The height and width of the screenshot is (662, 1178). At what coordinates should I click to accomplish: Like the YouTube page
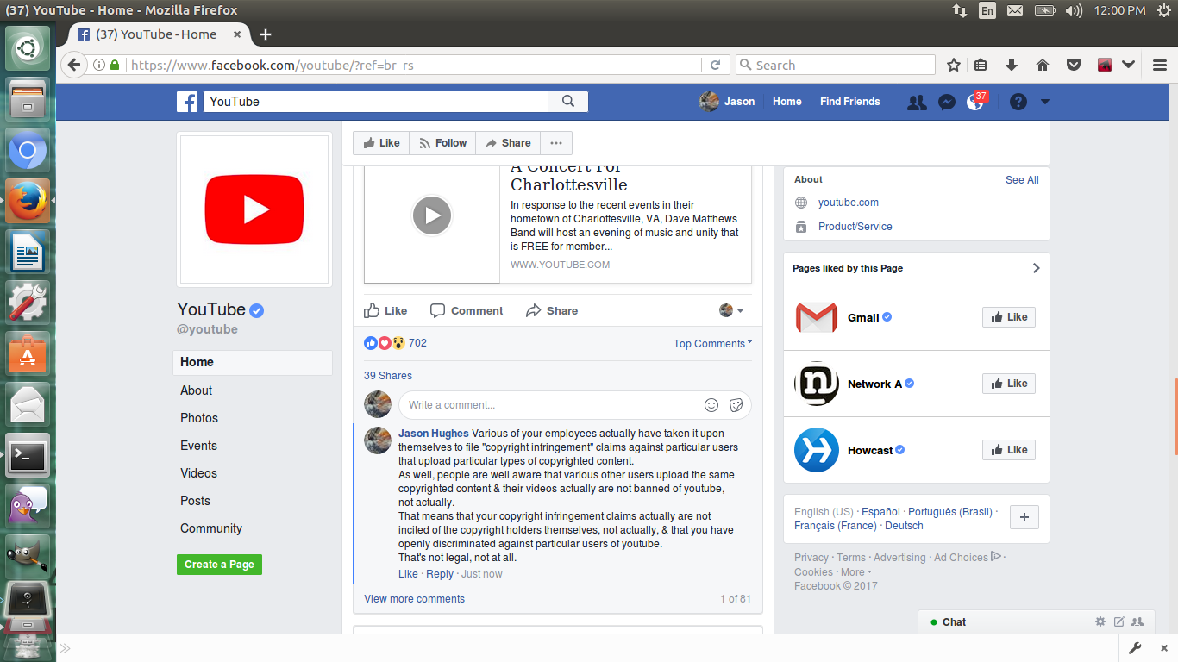click(x=381, y=143)
